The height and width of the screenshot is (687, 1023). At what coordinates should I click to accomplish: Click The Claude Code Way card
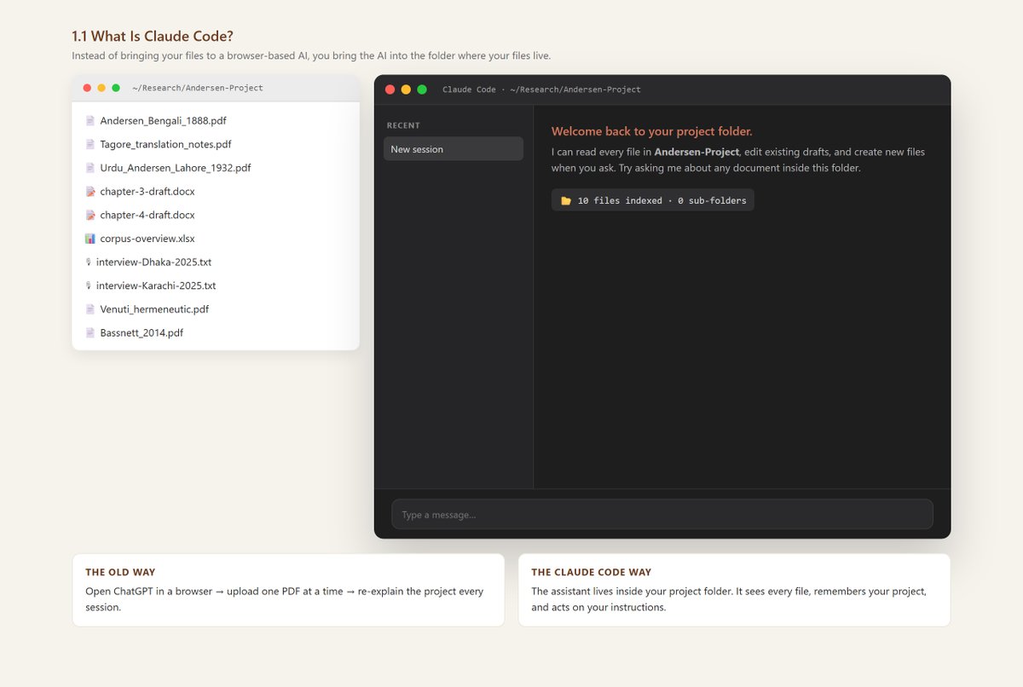[x=734, y=590]
